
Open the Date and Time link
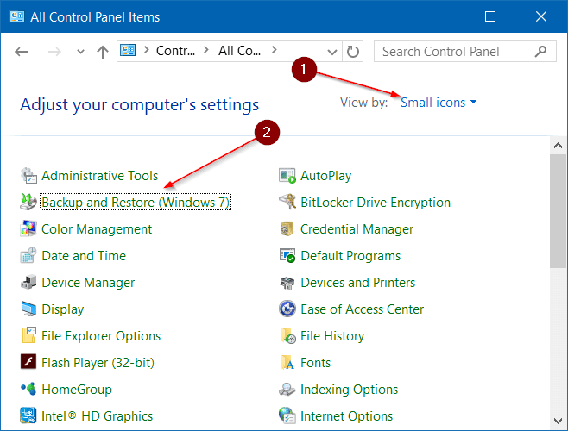[84, 255]
